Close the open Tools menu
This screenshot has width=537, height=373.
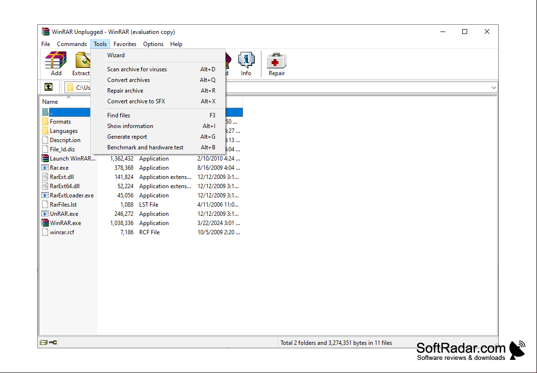(x=100, y=44)
